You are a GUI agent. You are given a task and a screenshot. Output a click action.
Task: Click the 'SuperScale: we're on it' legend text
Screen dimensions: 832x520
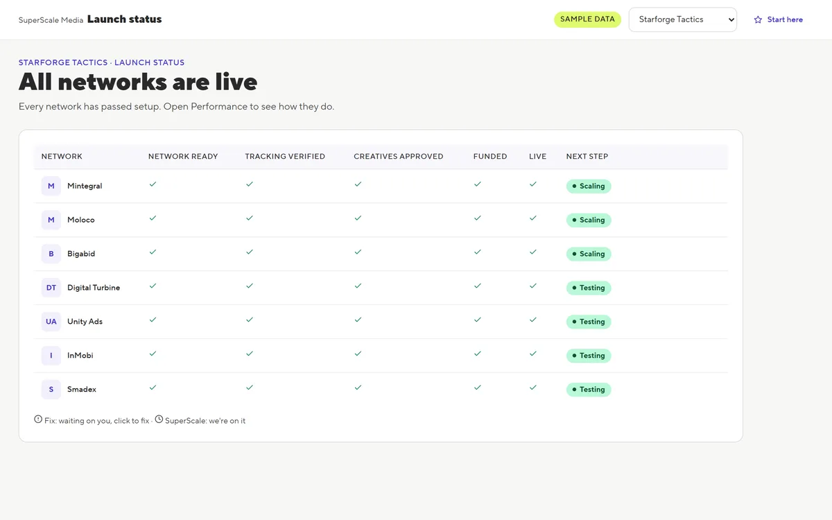coord(205,421)
